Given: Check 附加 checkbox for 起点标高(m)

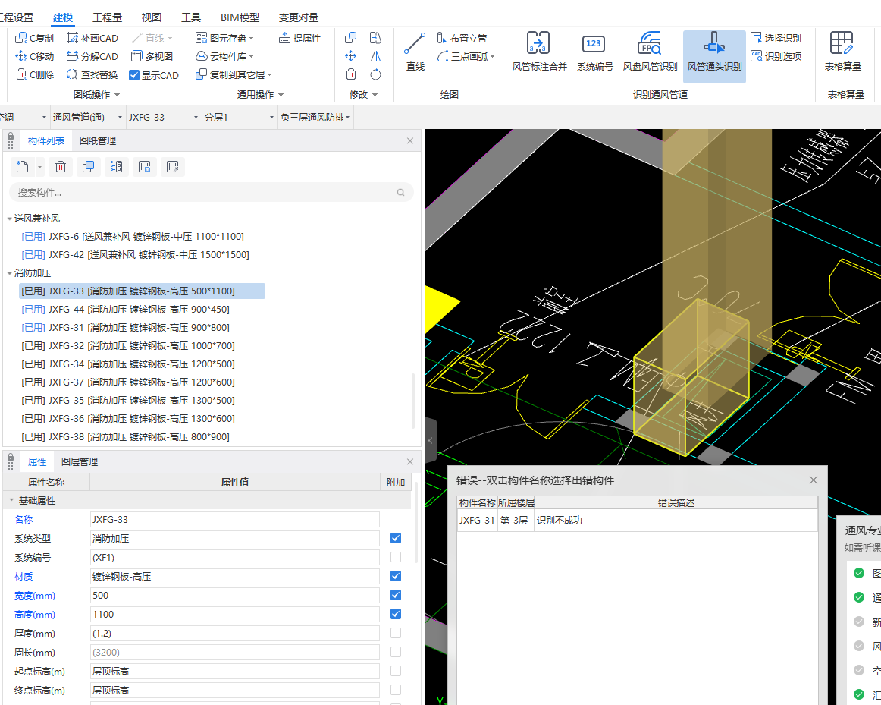Looking at the screenshot, I should tap(396, 672).
